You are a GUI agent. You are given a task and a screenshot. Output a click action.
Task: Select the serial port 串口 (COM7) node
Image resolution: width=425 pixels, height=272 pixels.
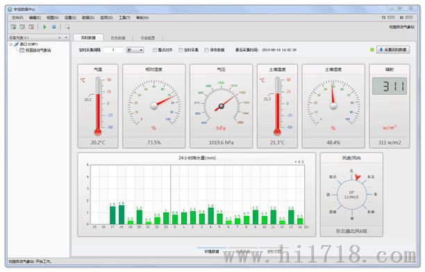click(x=28, y=44)
